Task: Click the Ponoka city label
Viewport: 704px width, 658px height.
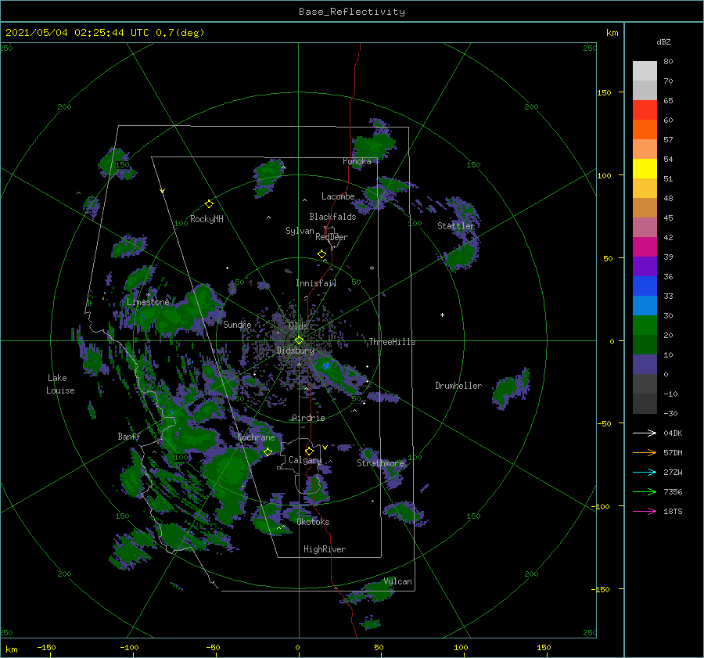Action: pos(357,161)
